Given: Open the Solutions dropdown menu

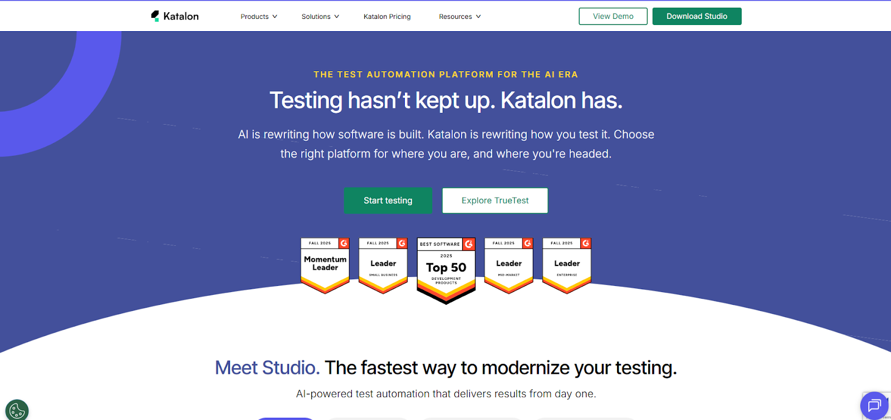Looking at the screenshot, I should pyautogui.click(x=320, y=16).
